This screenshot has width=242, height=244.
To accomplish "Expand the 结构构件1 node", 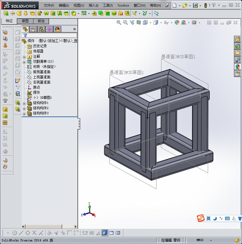I will 24,104.
